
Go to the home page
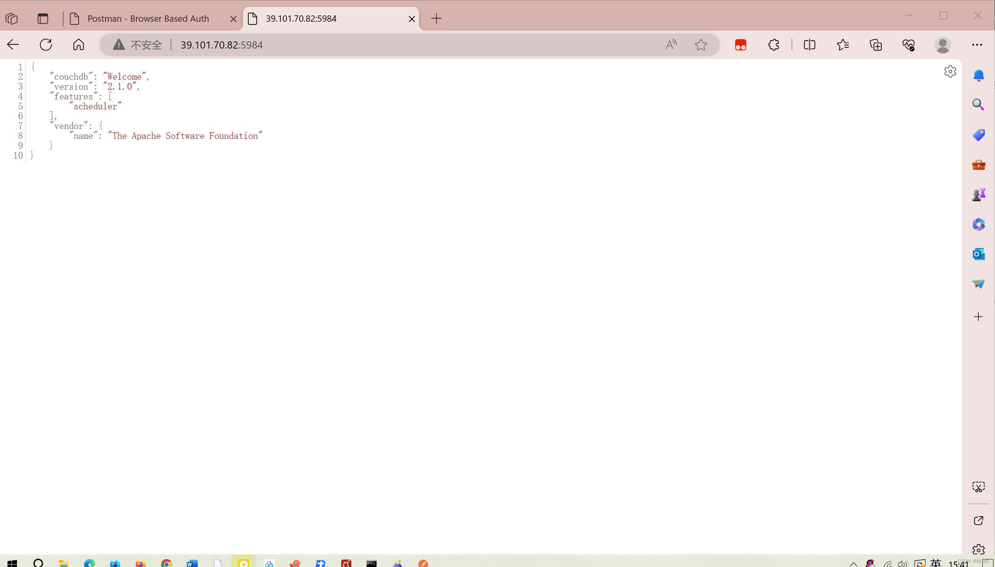tap(79, 45)
